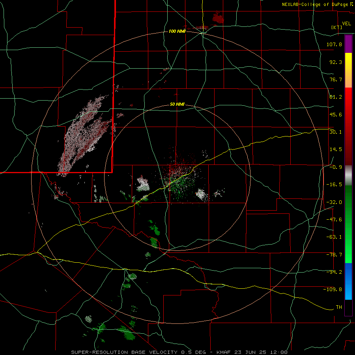This screenshot has width=355, height=355.
Task: Click the -109.8 velocity scale value
Action: tap(333, 290)
